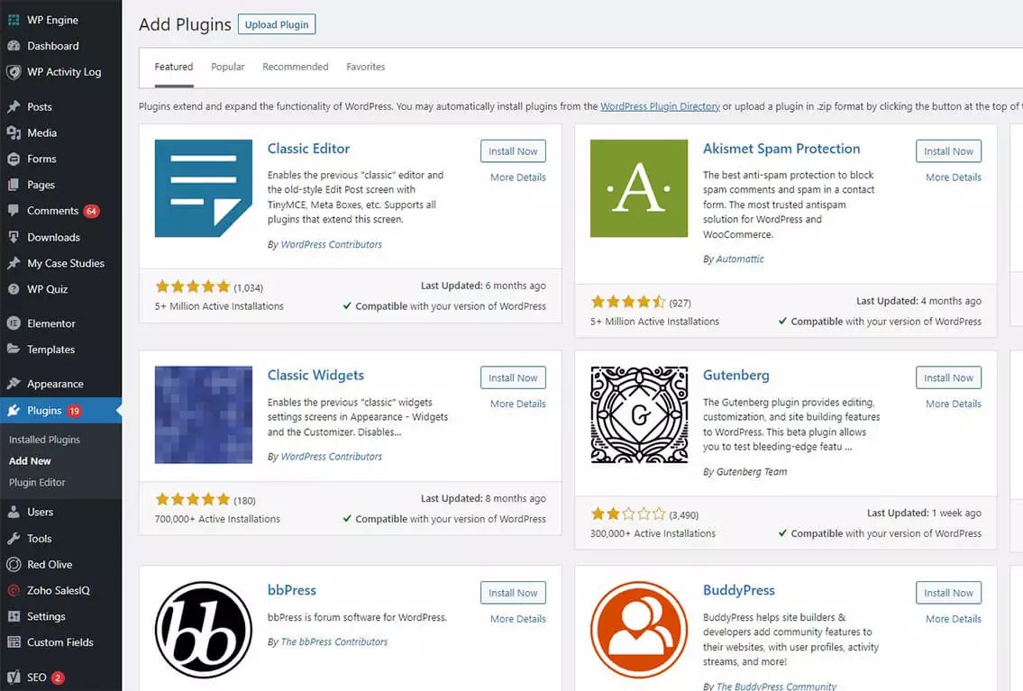Install the Classic Widgets plugin
Viewport: 1023px width, 691px height.
point(513,378)
